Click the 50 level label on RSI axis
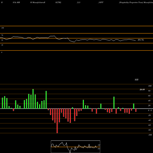The width and height of the screenshot is (153, 153). pyautogui.click(x=2, y=40)
